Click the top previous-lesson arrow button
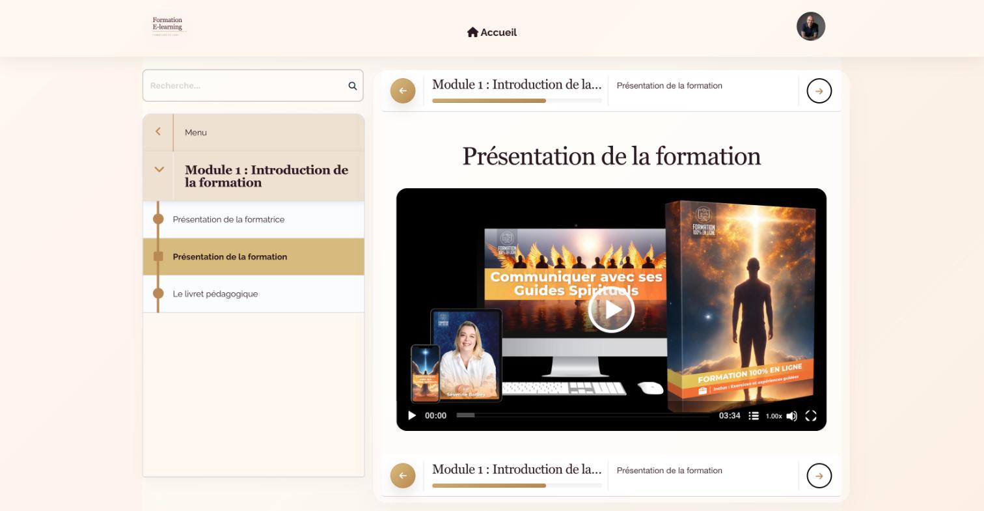Viewport: 984px width, 511px height. point(403,90)
